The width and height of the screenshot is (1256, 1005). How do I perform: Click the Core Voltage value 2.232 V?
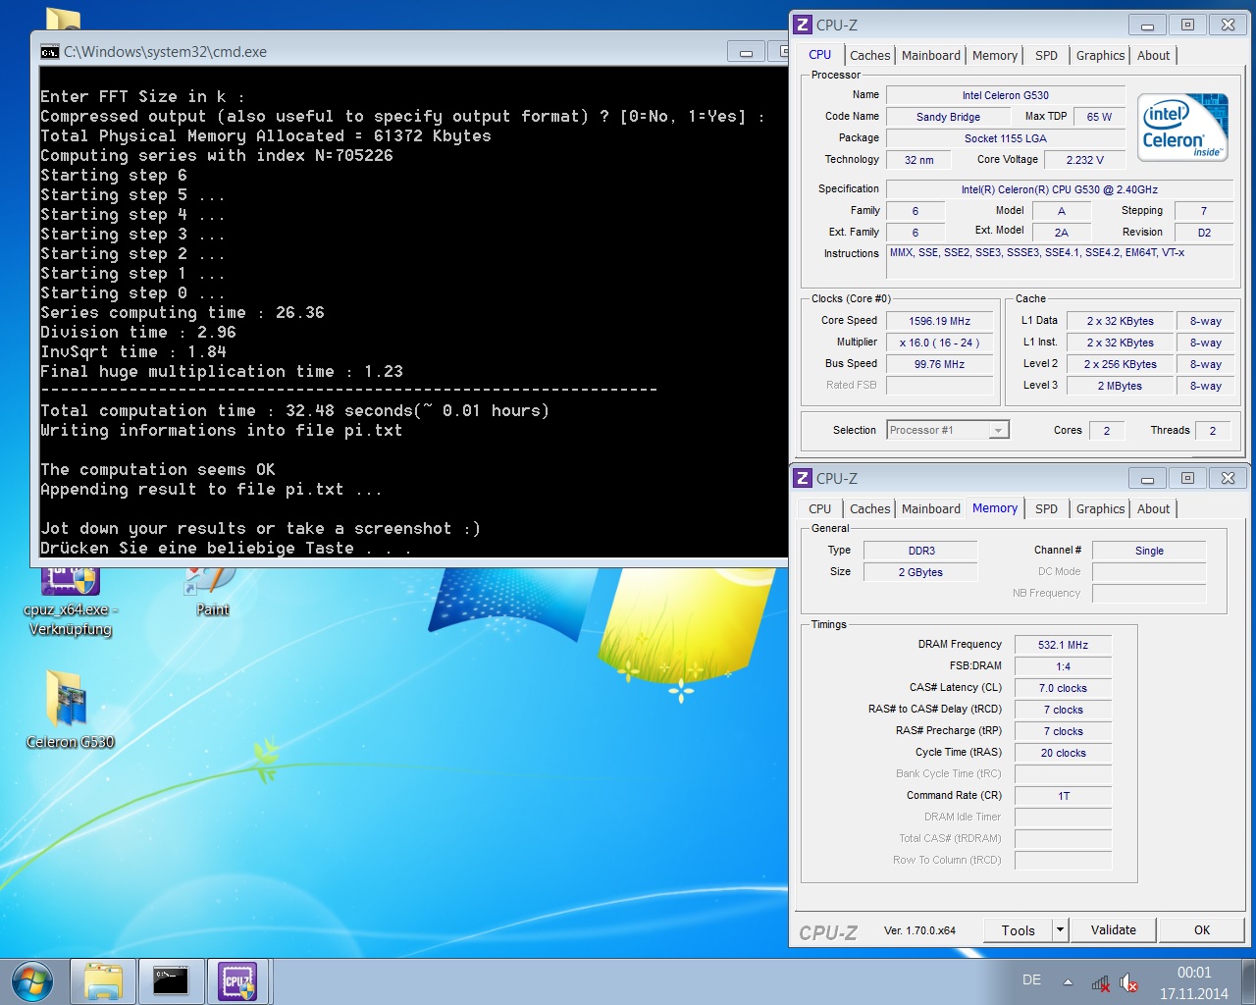(x=1084, y=160)
